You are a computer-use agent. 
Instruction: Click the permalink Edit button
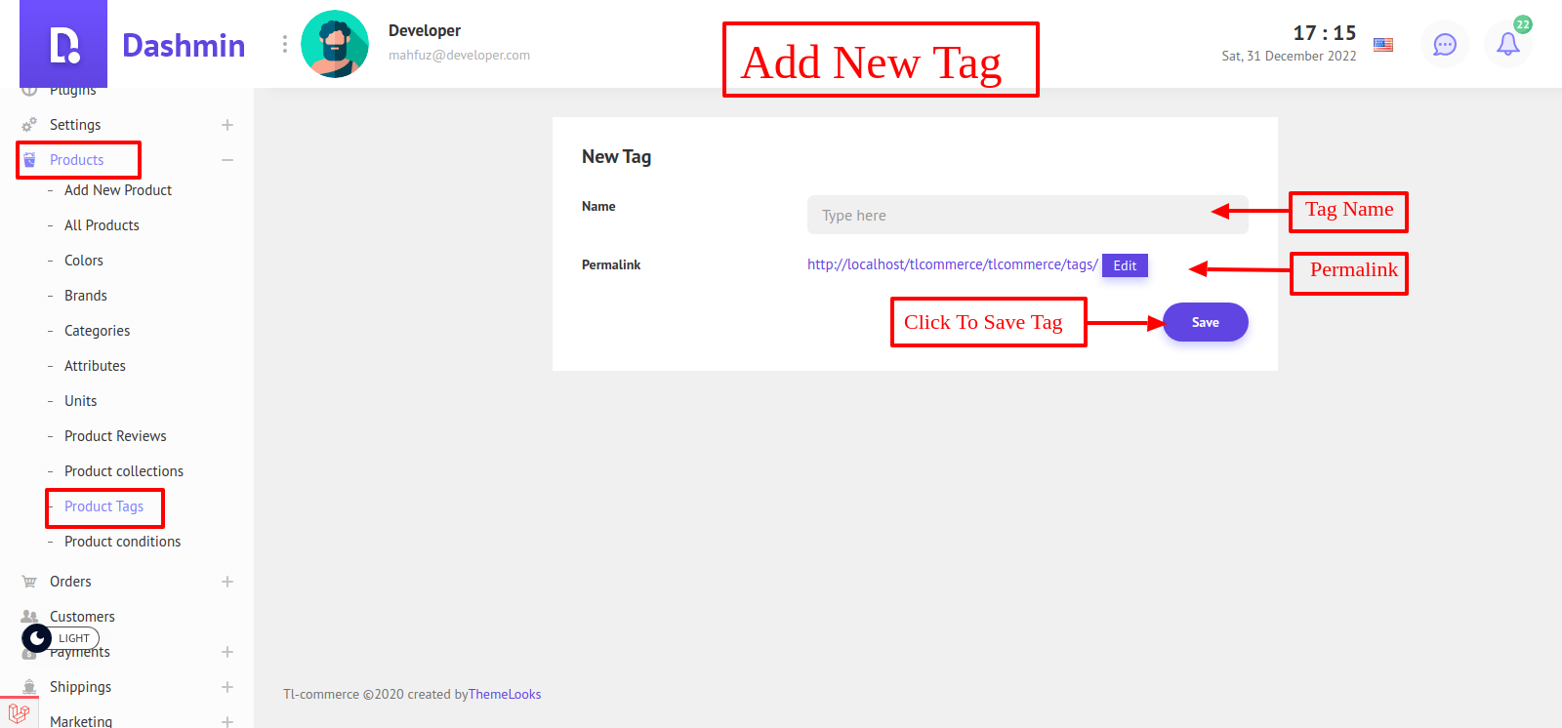pos(1125,265)
